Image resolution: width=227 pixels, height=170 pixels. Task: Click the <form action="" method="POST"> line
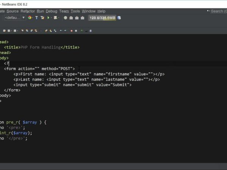39,69
